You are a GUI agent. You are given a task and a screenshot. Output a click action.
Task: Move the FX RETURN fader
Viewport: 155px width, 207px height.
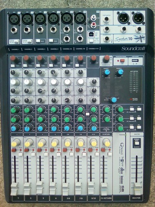(104, 188)
